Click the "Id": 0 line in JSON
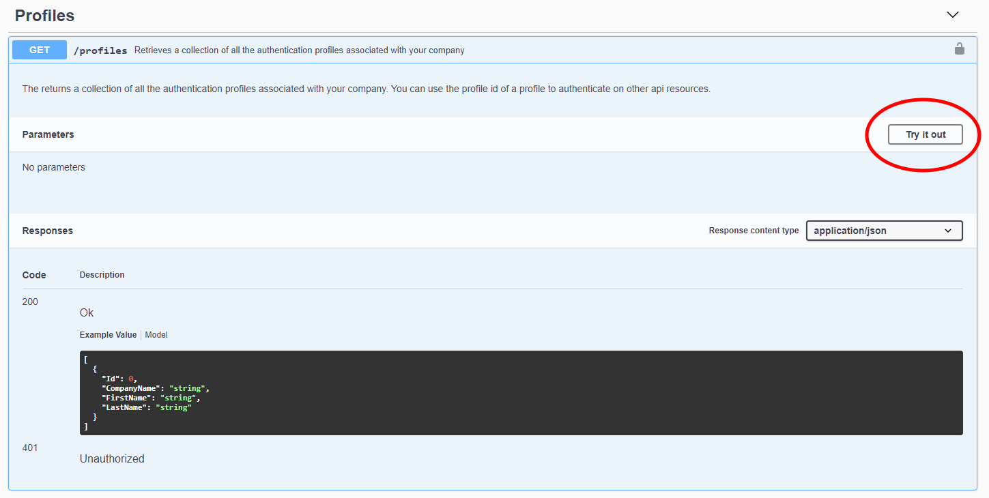Viewport: 989px width, 498px height. [119, 379]
